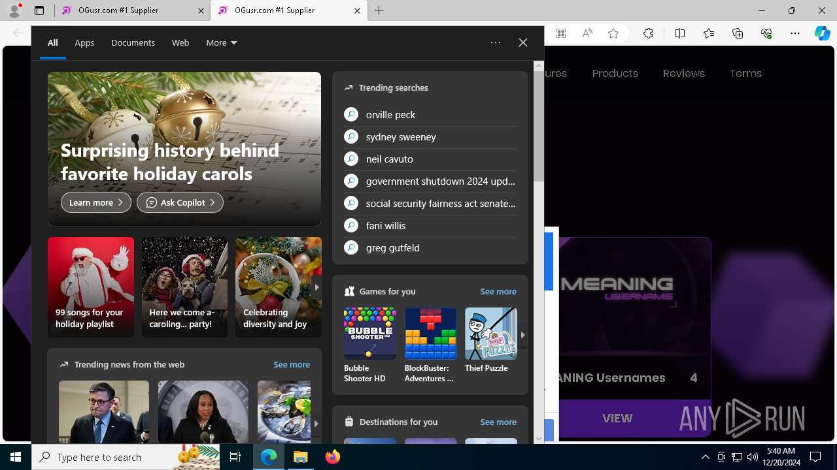Search trending term fani willis
Screen dimensions: 837x470
click(386, 225)
